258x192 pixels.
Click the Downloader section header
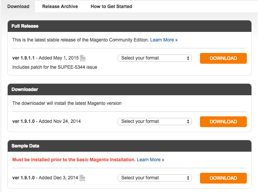[x=130, y=89]
